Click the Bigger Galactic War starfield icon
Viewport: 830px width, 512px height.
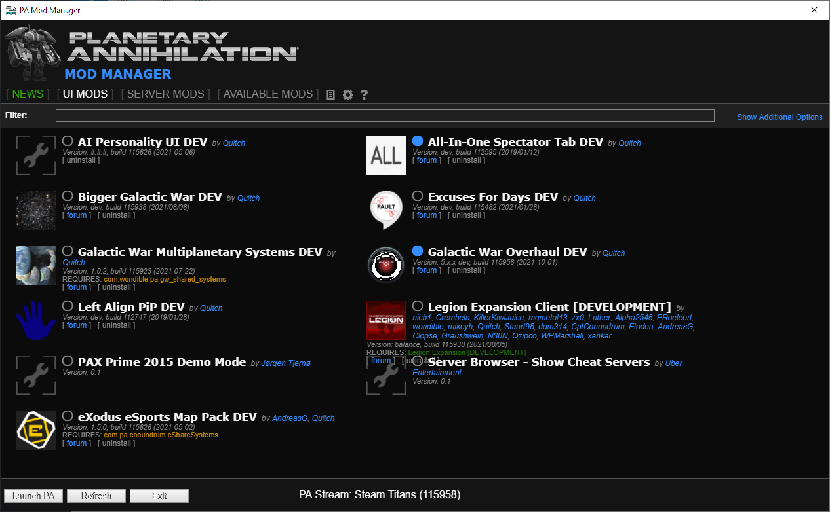tap(36, 210)
